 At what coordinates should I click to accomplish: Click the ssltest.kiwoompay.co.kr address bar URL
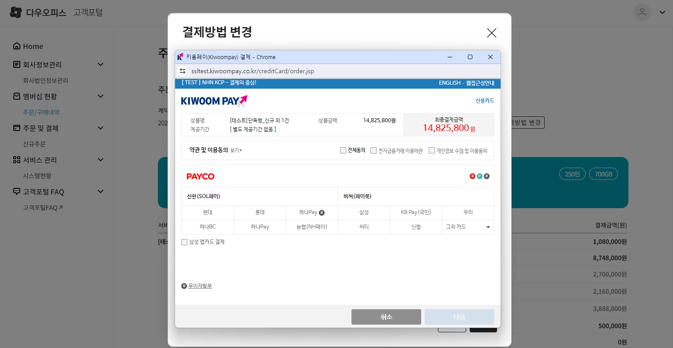[x=253, y=71]
